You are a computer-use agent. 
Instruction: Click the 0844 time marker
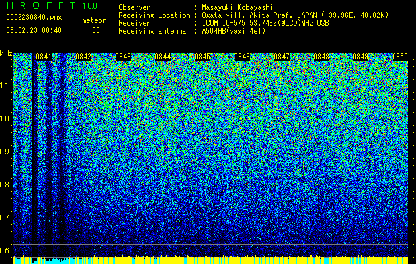pyautogui.click(x=163, y=57)
